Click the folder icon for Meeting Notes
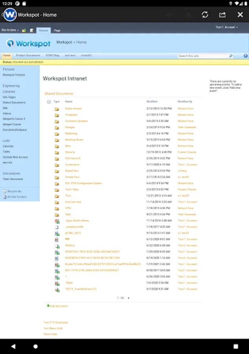Image resolution: width=249 pixels, height=354 pixels. (x=57, y=140)
